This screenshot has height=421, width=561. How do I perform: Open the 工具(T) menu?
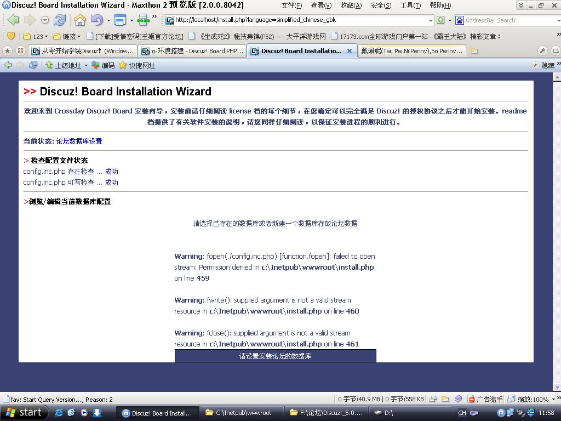point(410,5)
